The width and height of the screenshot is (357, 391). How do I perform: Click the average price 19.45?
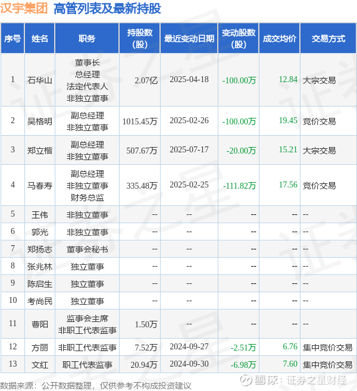point(288,120)
